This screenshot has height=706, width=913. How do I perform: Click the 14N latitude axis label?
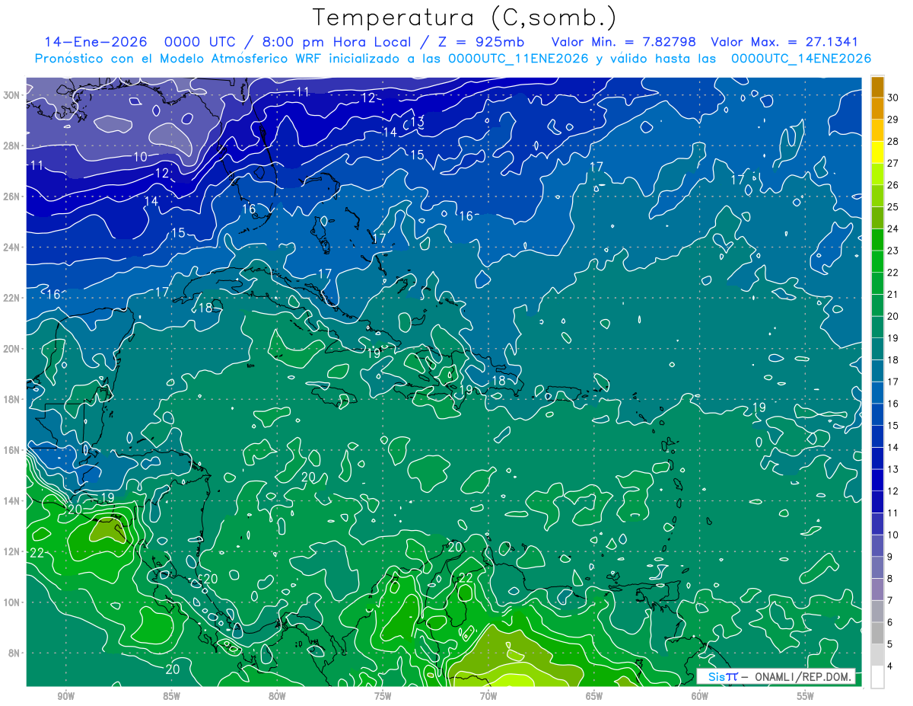(11, 500)
